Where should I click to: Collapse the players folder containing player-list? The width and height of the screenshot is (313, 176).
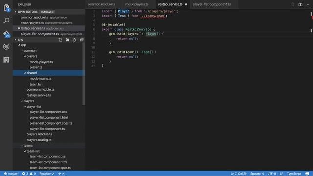pos(22,101)
